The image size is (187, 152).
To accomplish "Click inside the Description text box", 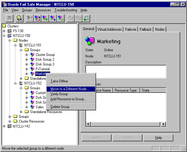I will [126, 72].
